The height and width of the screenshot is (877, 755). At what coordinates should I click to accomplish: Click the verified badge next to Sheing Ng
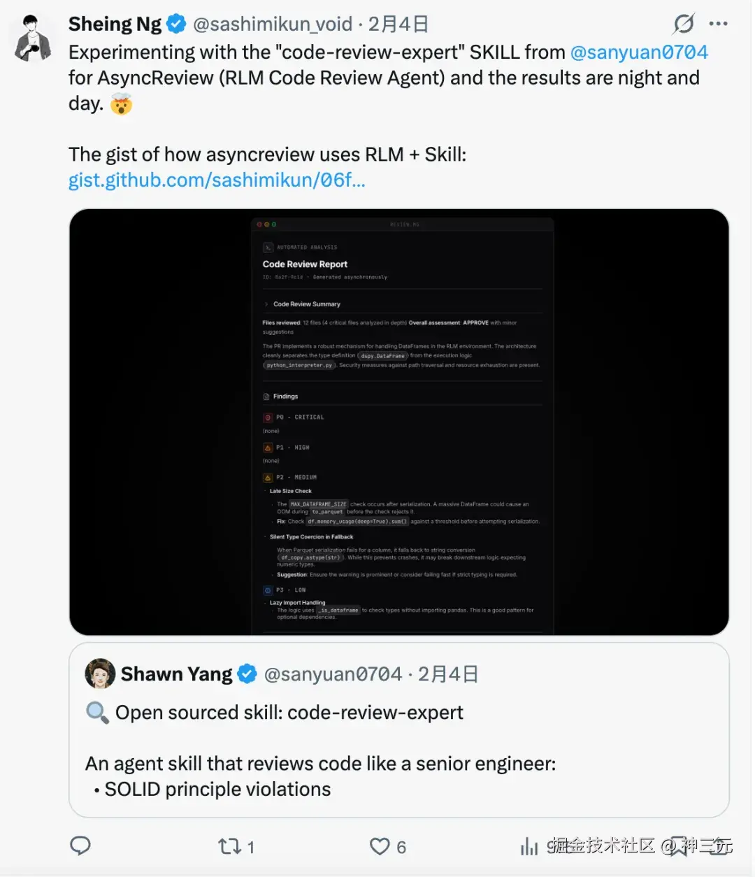pos(177,24)
